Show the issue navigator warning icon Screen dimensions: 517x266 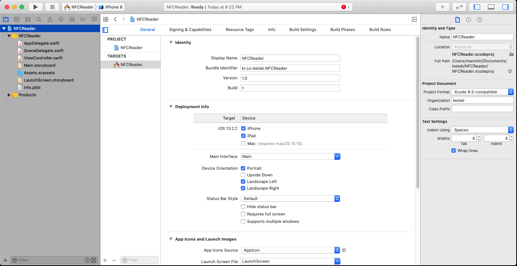coord(50,19)
